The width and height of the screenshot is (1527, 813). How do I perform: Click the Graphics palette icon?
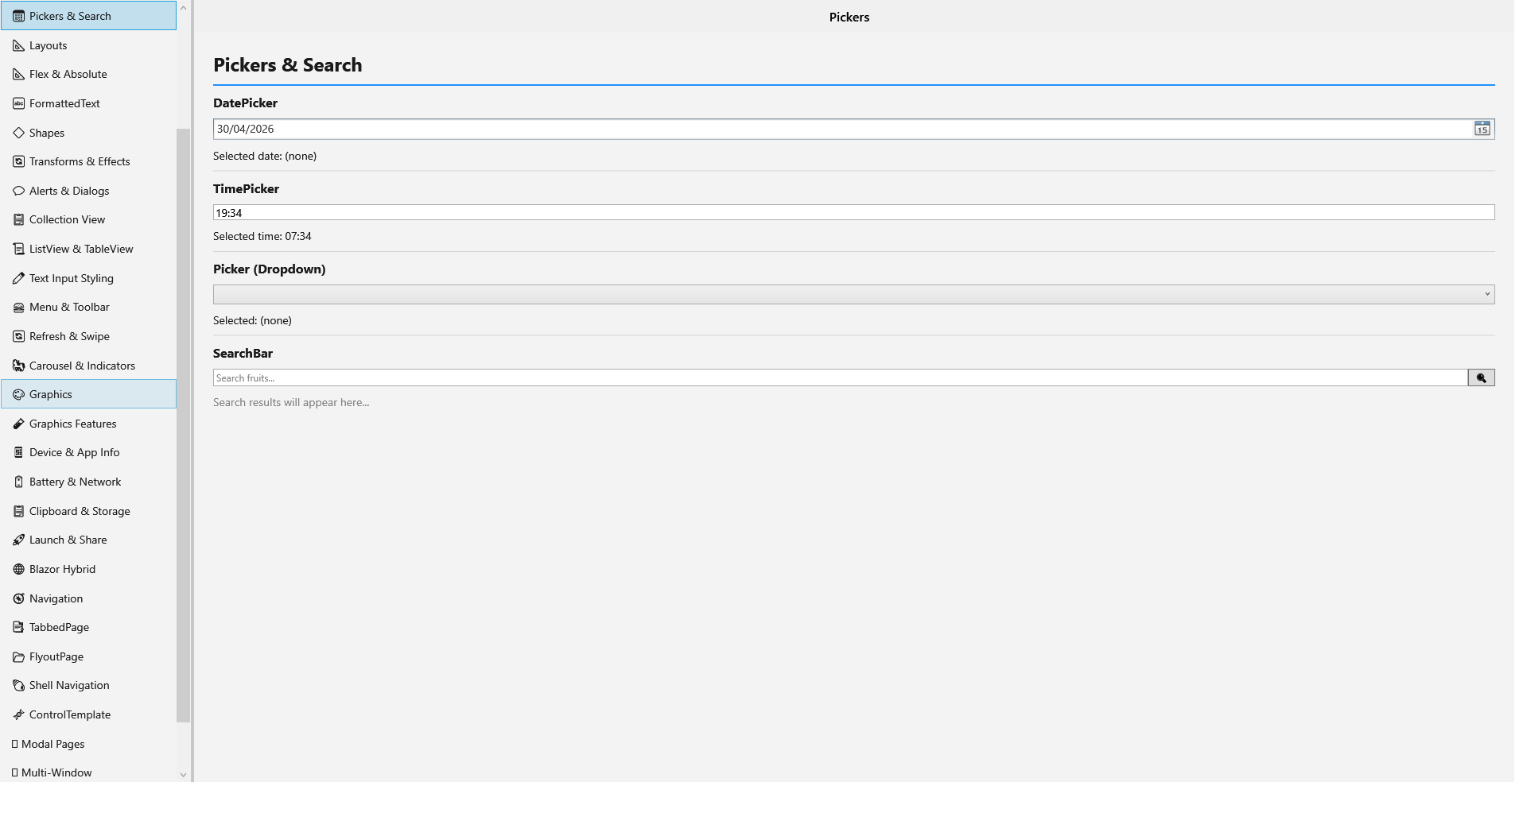pyautogui.click(x=18, y=394)
